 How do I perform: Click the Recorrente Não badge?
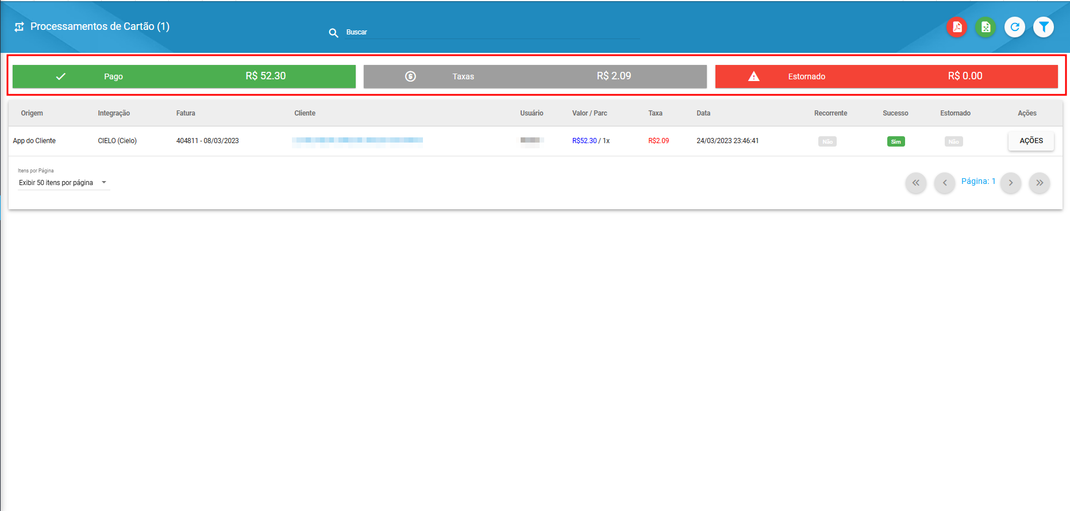[827, 141]
